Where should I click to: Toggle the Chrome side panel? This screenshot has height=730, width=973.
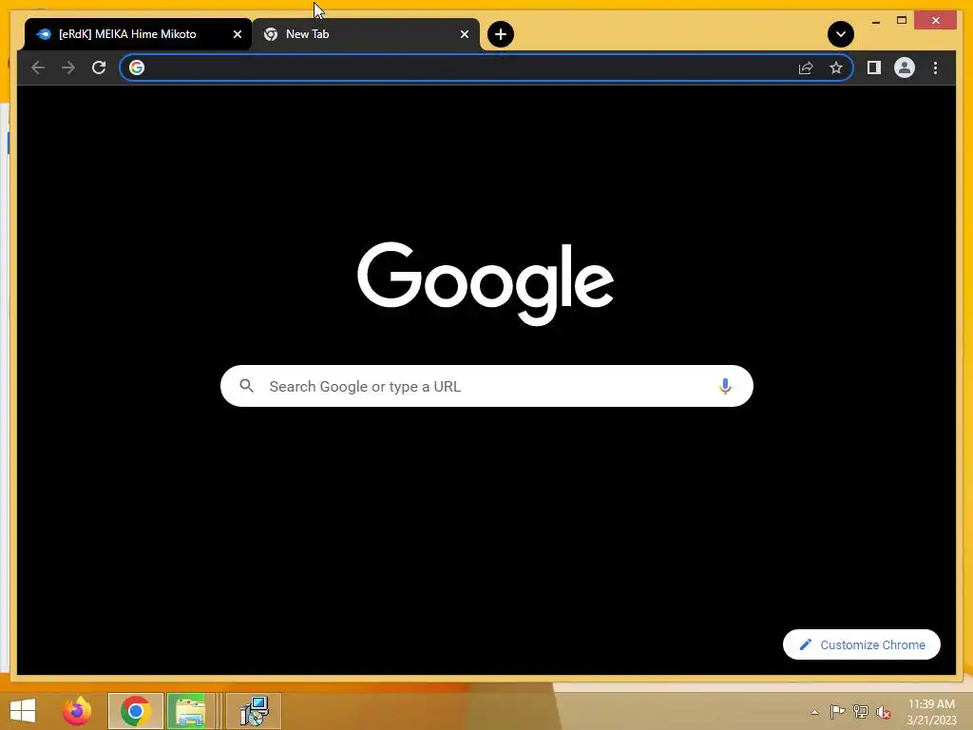[874, 67]
